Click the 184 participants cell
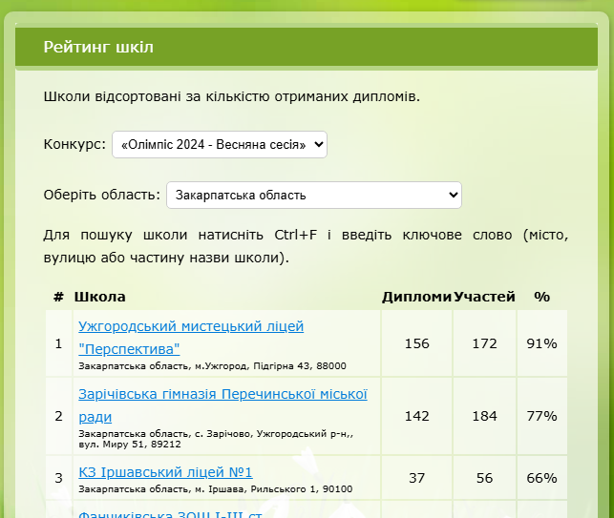The width and height of the screenshot is (614, 518). tap(484, 416)
